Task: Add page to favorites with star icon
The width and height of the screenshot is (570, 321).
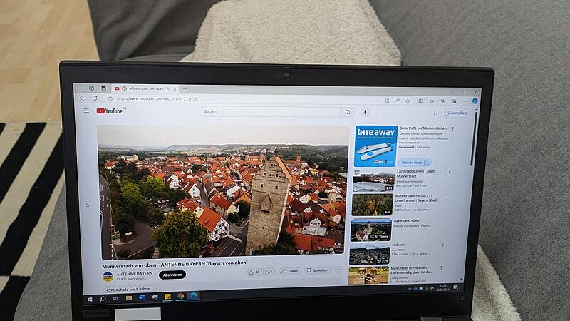Action: 408,101
